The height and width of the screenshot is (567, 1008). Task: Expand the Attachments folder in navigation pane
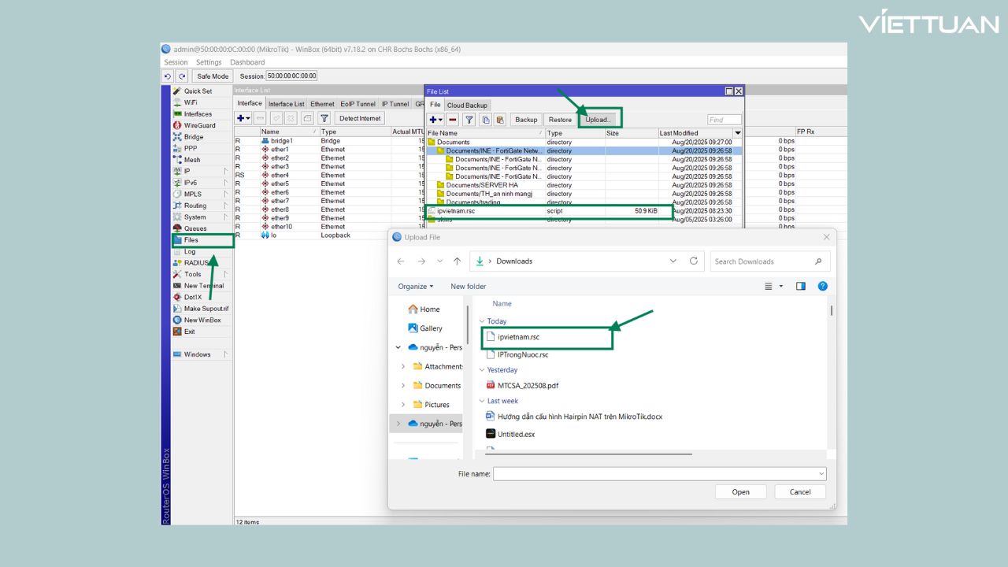click(x=403, y=367)
